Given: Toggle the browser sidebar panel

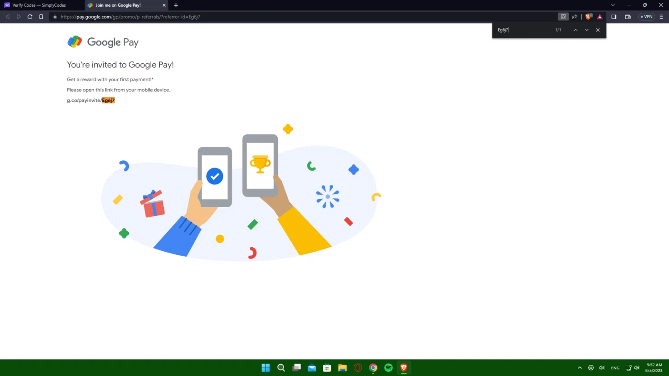Looking at the screenshot, I should pos(614,17).
